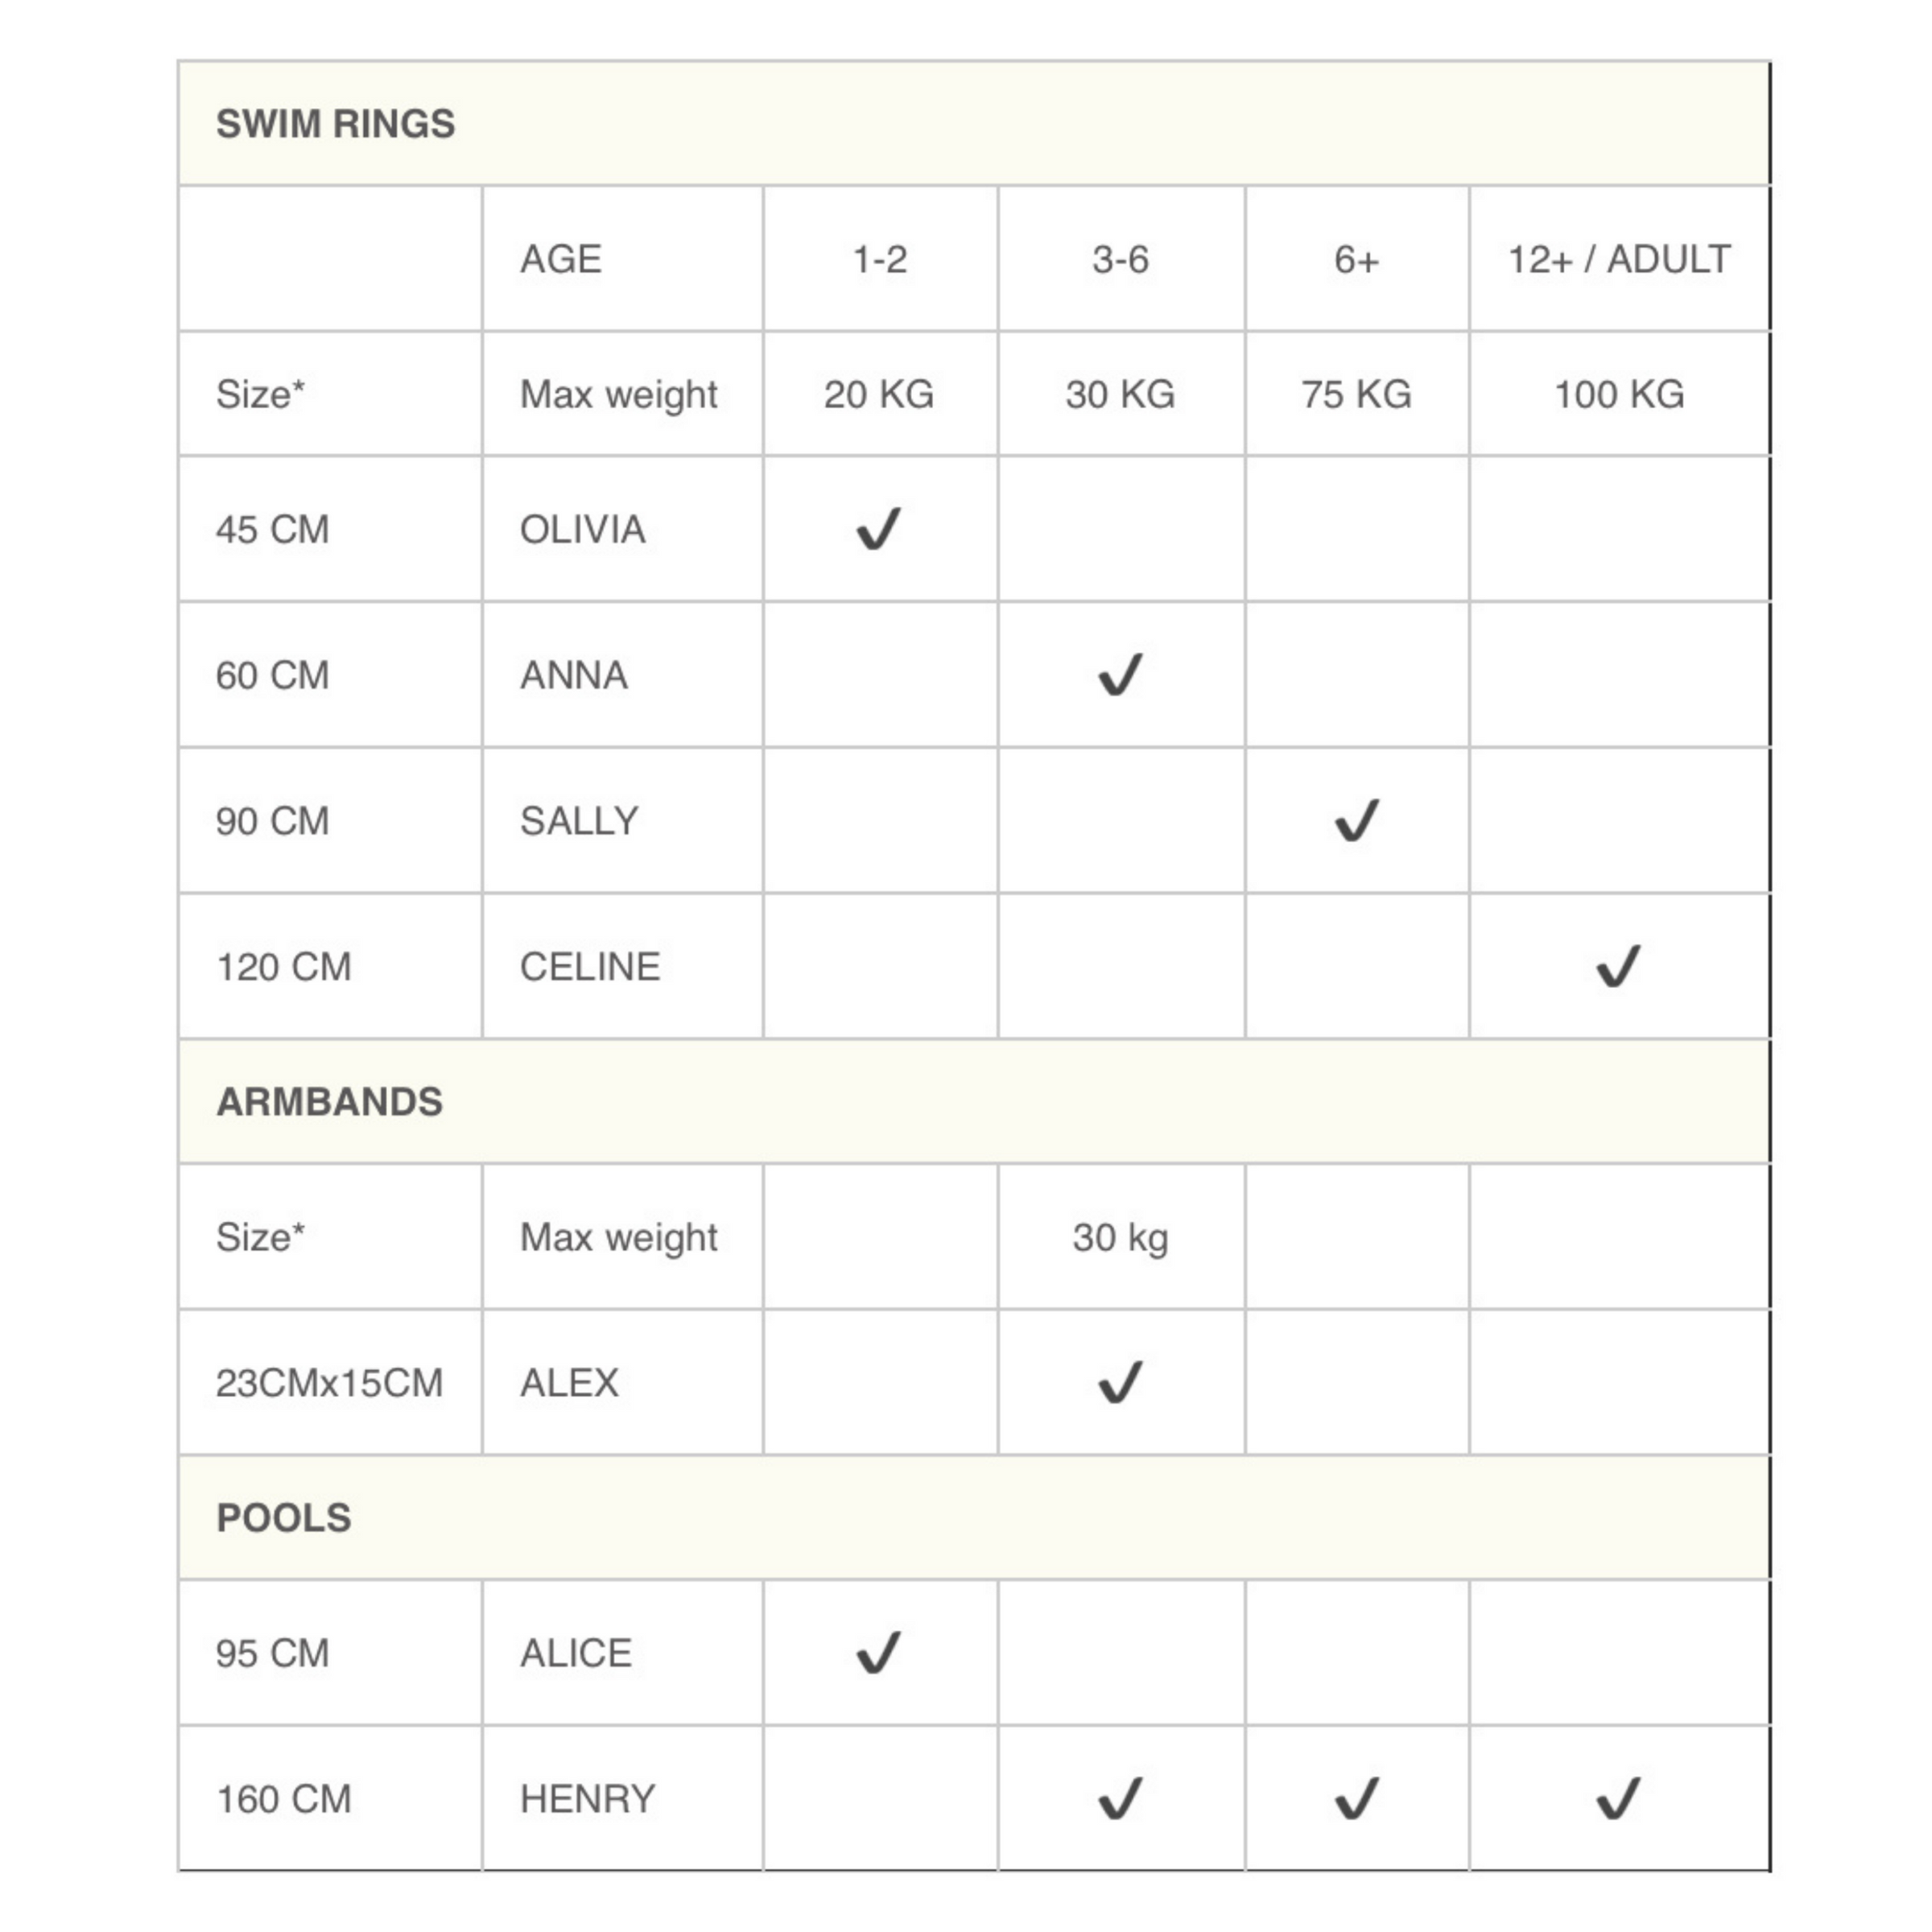Click the 75 KG max weight cell
The width and height of the screenshot is (1932, 1932).
(1357, 395)
